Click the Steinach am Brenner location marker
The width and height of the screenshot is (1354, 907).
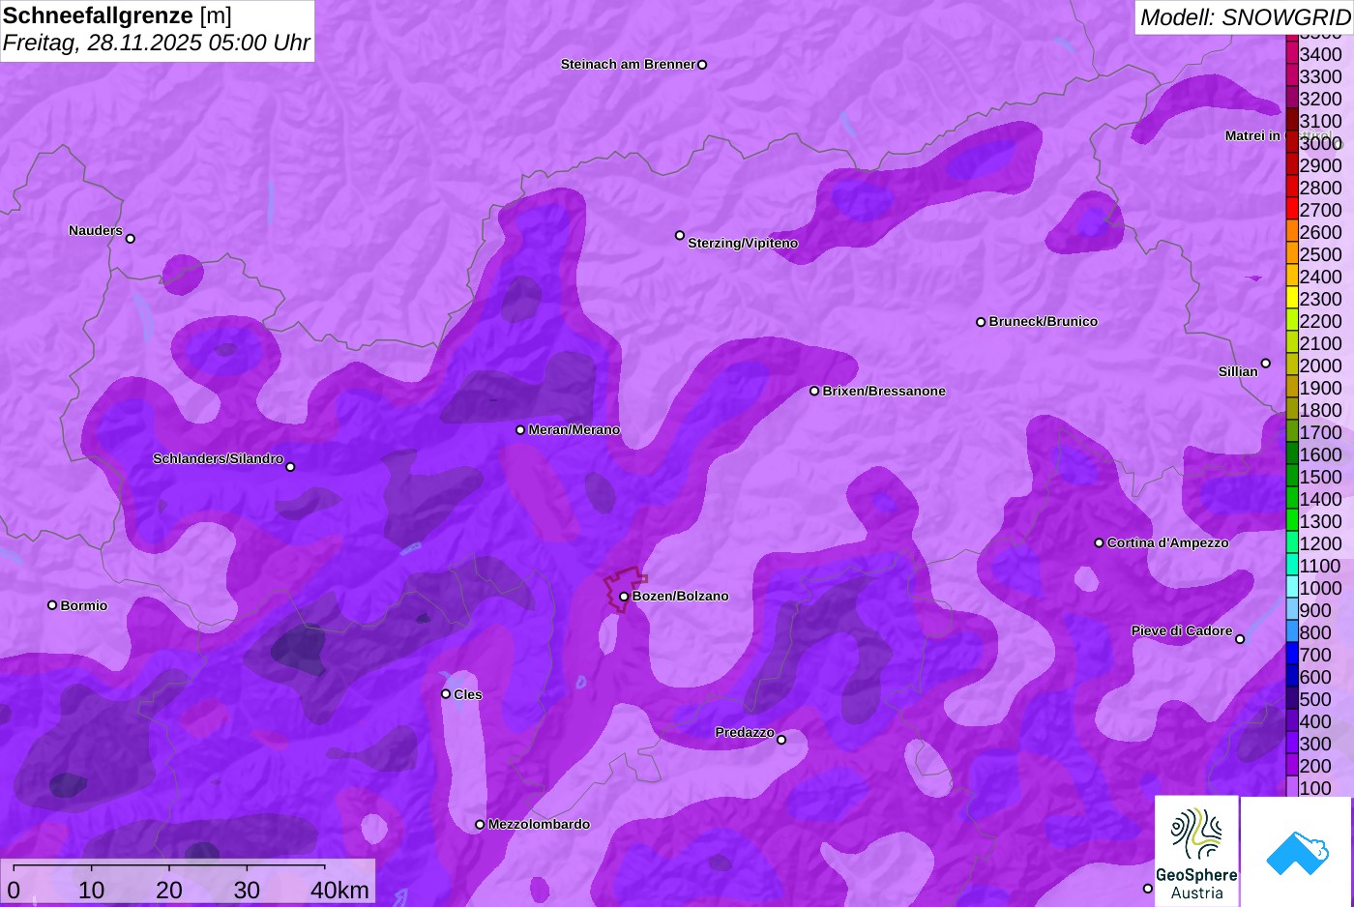click(702, 65)
